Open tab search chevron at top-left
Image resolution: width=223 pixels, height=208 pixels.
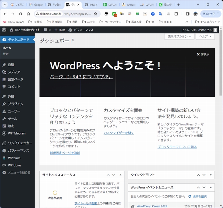point(5,5)
